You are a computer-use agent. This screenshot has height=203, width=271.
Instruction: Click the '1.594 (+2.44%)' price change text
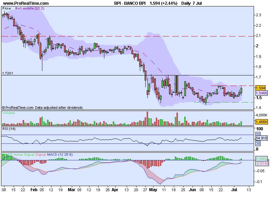pyautogui.click(x=164, y=3)
